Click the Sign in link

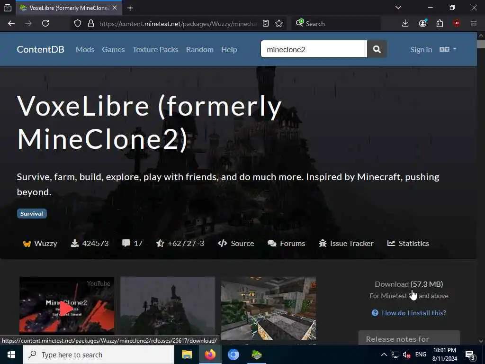[421, 49]
